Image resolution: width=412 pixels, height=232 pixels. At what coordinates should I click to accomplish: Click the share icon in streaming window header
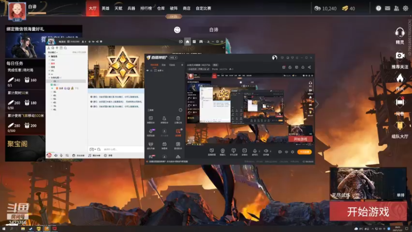(310, 68)
